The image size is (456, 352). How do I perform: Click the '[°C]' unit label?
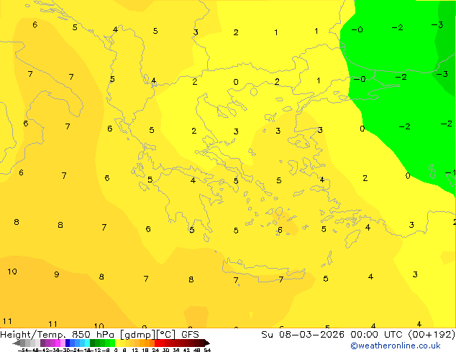[165, 335]
